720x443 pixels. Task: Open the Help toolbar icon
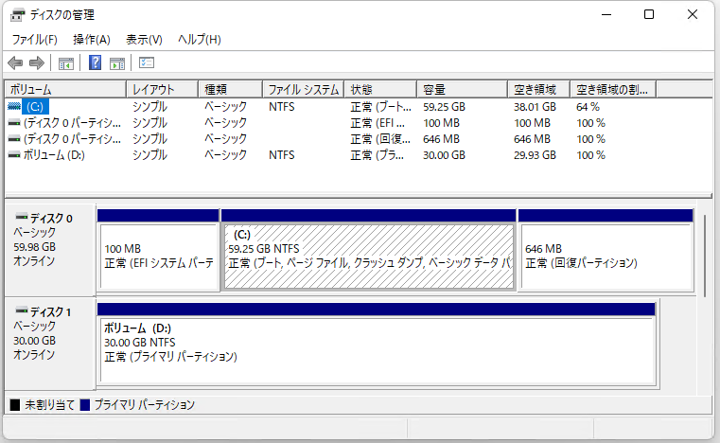pos(95,62)
